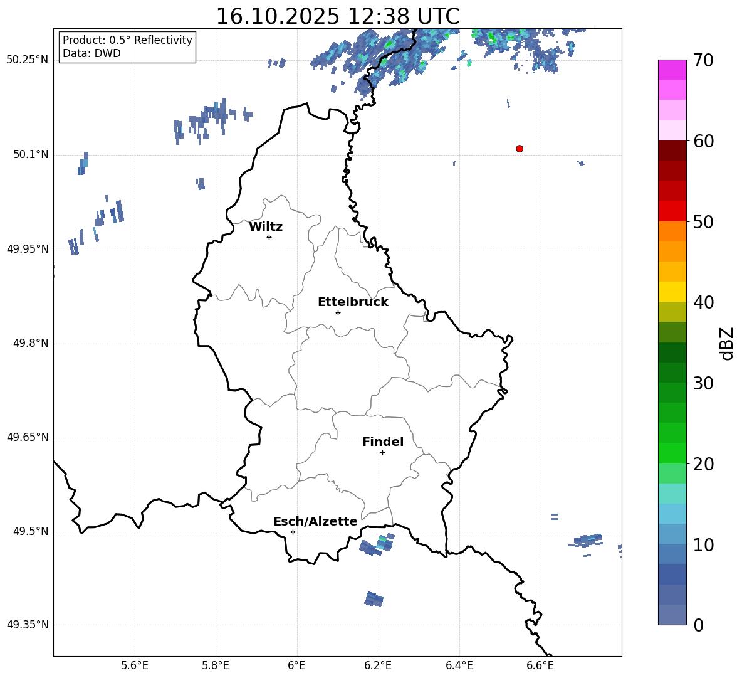Pick the magenta swatch at colorbar top

point(672,70)
